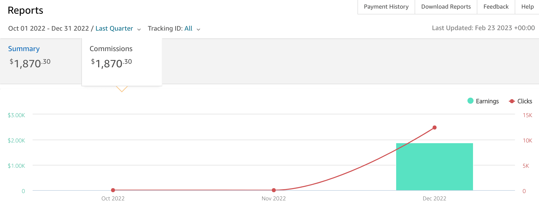
Task: Switch to the Summary tab
Action: [24, 49]
